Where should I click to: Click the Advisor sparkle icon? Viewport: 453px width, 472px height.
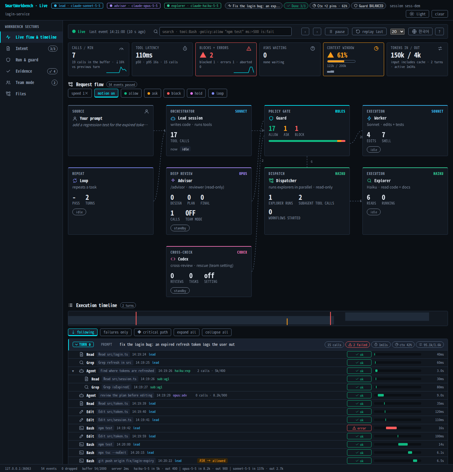(x=173, y=180)
